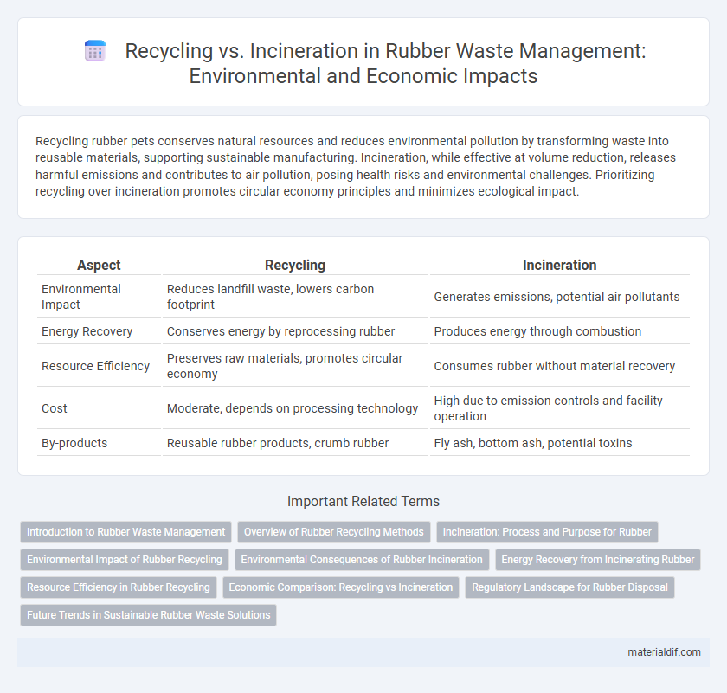This screenshot has width=727, height=693.
Task: Click 'Environmental Consequences of Rubber Incineration' tag
Action: pyautogui.click(x=362, y=560)
